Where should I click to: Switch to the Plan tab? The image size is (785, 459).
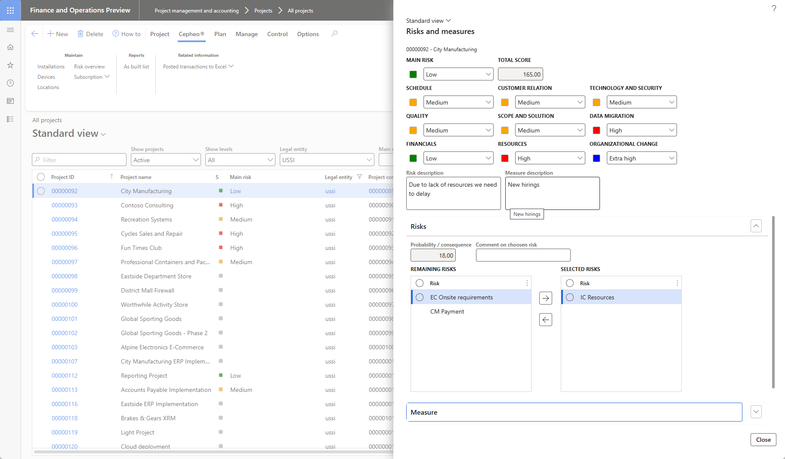click(220, 34)
